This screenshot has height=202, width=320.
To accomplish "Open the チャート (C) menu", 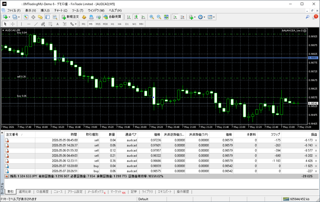I will 61,10.
